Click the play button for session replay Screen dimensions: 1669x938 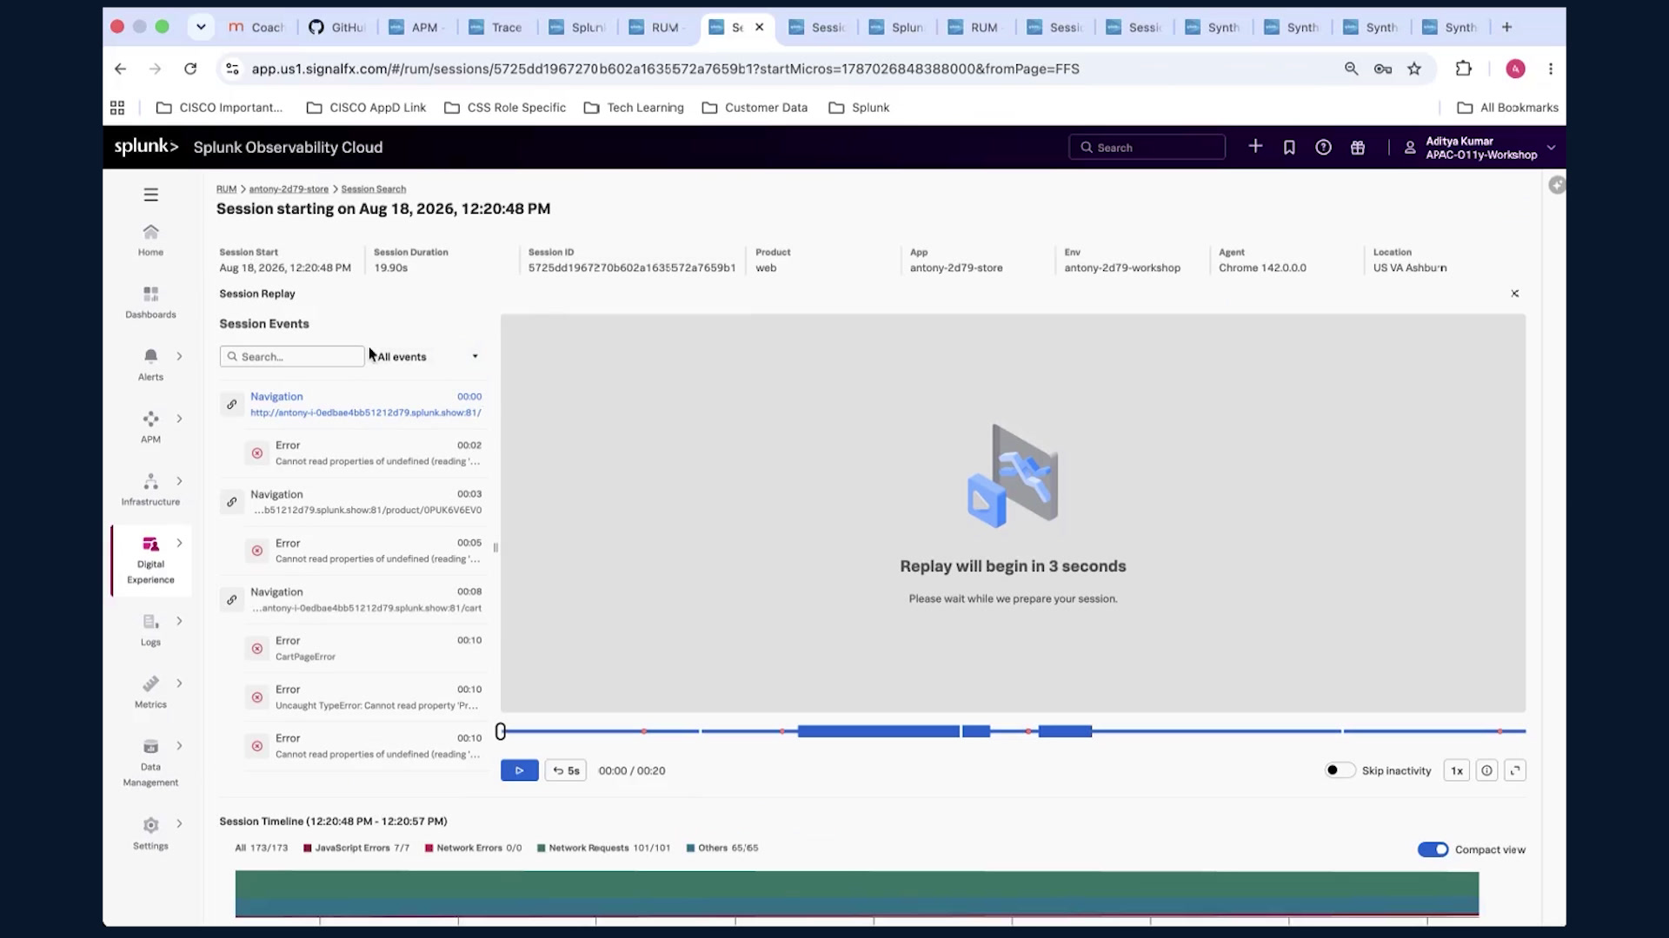520,770
